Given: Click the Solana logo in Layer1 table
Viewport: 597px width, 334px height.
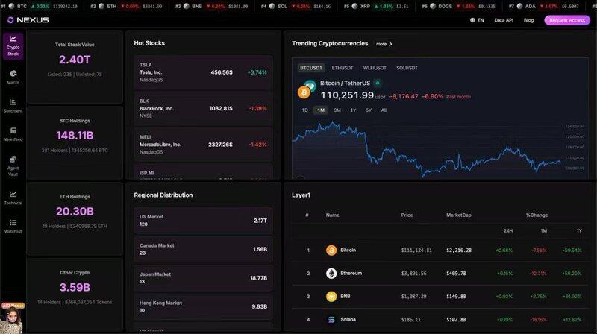Looking at the screenshot, I should (x=331, y=320).
